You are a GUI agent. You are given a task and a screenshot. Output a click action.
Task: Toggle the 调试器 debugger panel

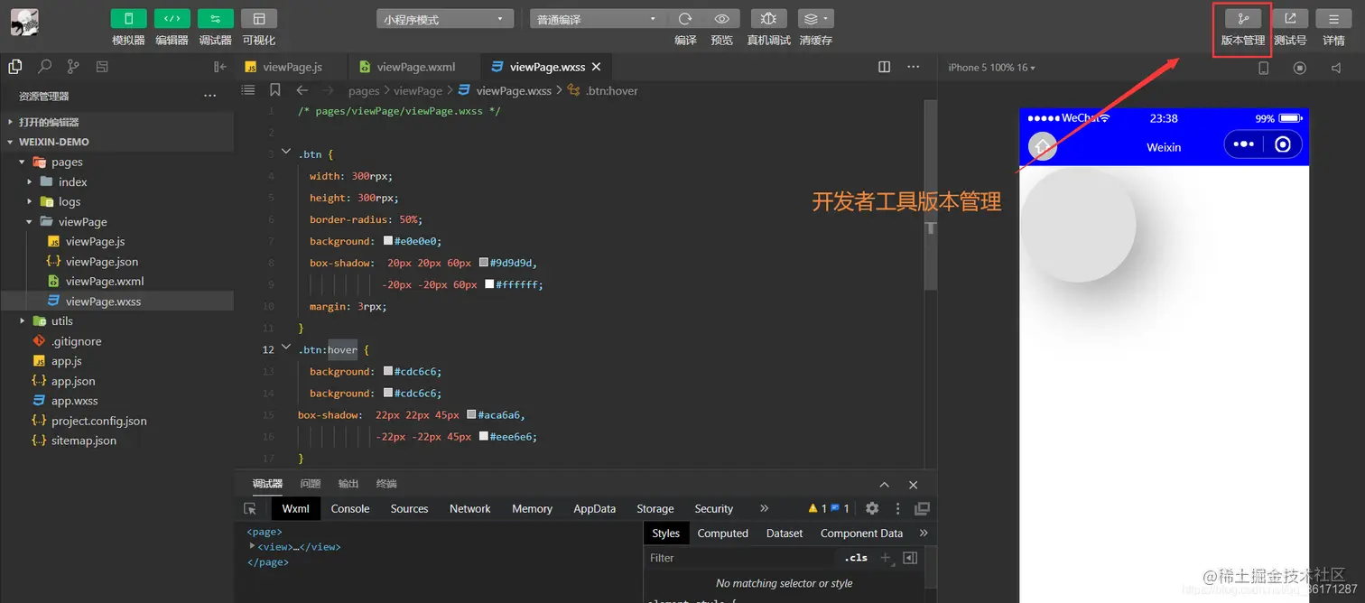tap(215, 19)
